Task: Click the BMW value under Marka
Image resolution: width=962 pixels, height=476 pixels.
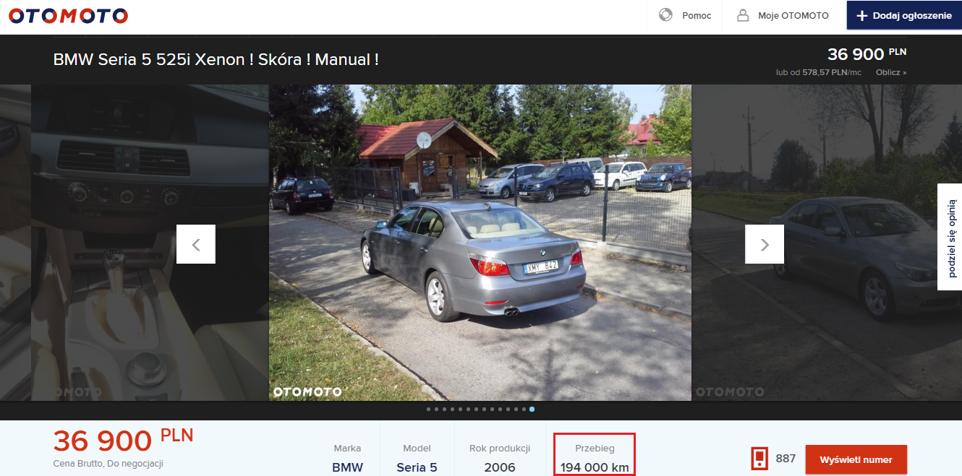Action: [x=347, y=467]
